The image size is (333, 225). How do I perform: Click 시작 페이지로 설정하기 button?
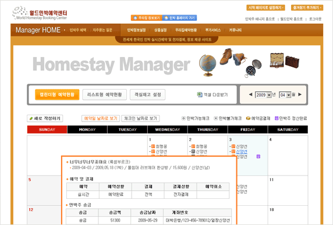(x=265, y=8)
